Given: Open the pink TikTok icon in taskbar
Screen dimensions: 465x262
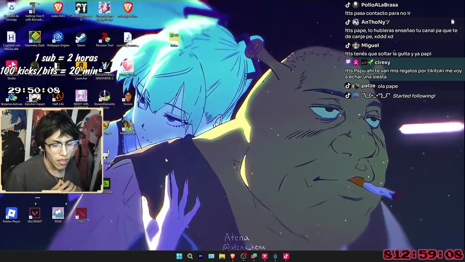Looking at the screenshot, I should pos(286,256).
